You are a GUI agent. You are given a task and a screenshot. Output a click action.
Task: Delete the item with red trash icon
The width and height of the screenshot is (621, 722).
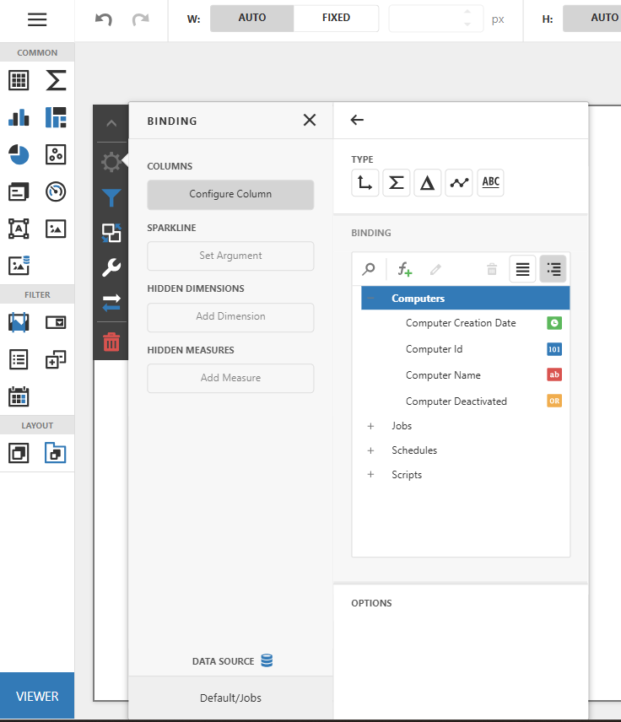pyautogui.click(x=111, y=342)
